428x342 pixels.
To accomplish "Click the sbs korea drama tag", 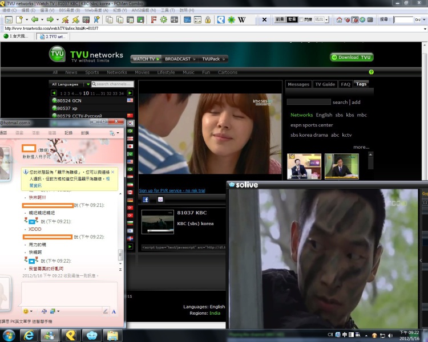I will [x=309, y=135].
